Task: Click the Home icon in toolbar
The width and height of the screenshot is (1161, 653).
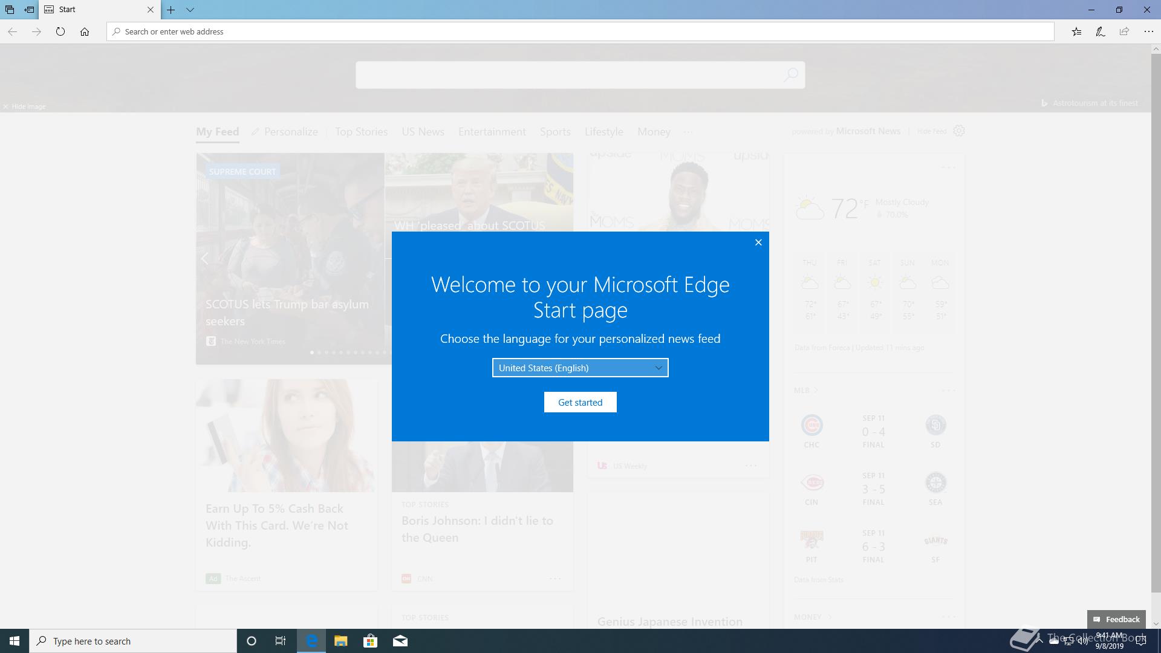Action: [85, 31]
